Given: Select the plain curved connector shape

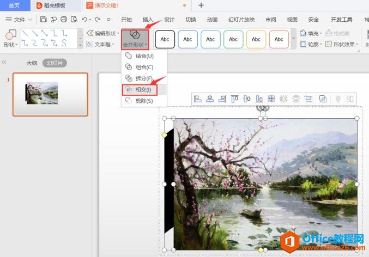Looking at the screenshot, I should tap(34, 43).
